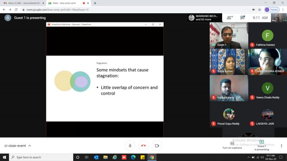
Task: Select Fathima Kaneez participant tile
Action: (268, 35)
